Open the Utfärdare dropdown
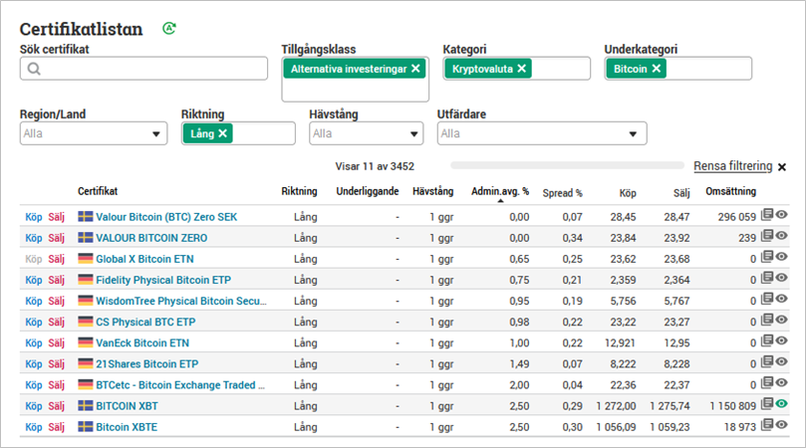Image resolution: width=806 pixels, height=448 pixels. (542, 133)
